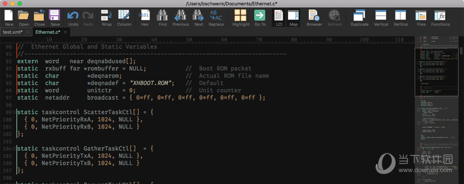Click line number 97 in gutter

tap(9, 98)
